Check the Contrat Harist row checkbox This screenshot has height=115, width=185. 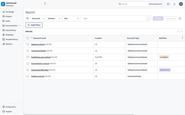[28, 63]
